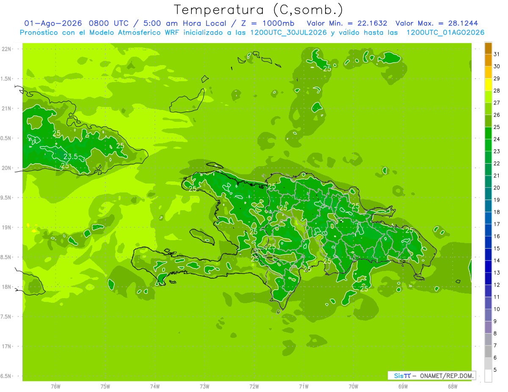
Task: Click the '19N' latitude axis label
Action: (6, 228)
